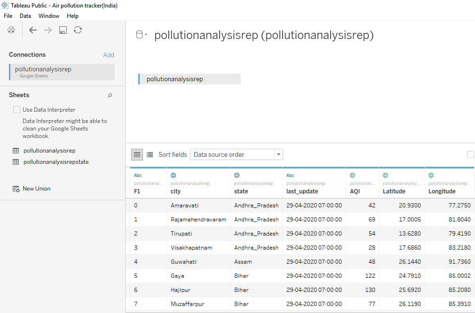Switch to metadata view with the list icon
475x313 pixels.
tap(149, 154)
